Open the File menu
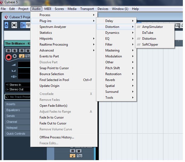 tap(3, 9)
